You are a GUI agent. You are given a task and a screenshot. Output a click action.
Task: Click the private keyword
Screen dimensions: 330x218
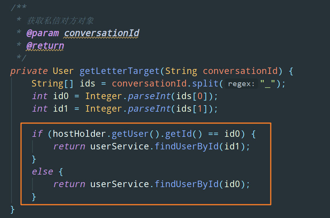tap(29, 71)
